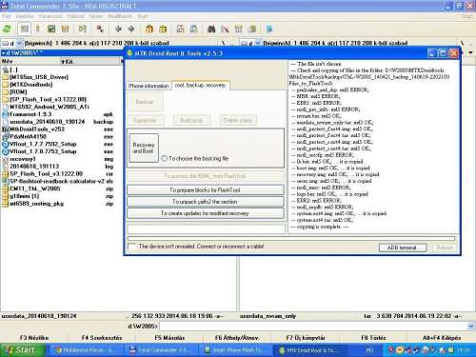This screenshot has height=357, width=476.
Task: Select the brief file list view icon
Action: pos(25,30)
